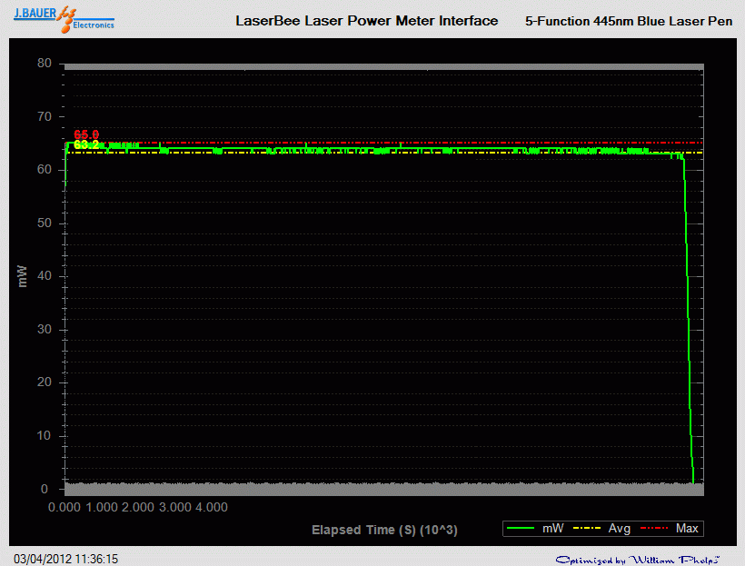This screenshot has width=745, height=566.
Task: Click the J.BAUER Electronics logo
Action: click(64, 18)
